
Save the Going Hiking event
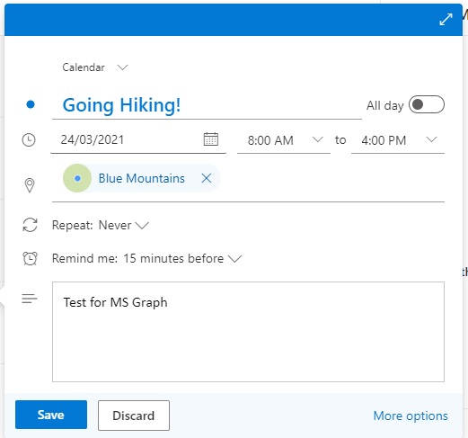tap(51, 415)
